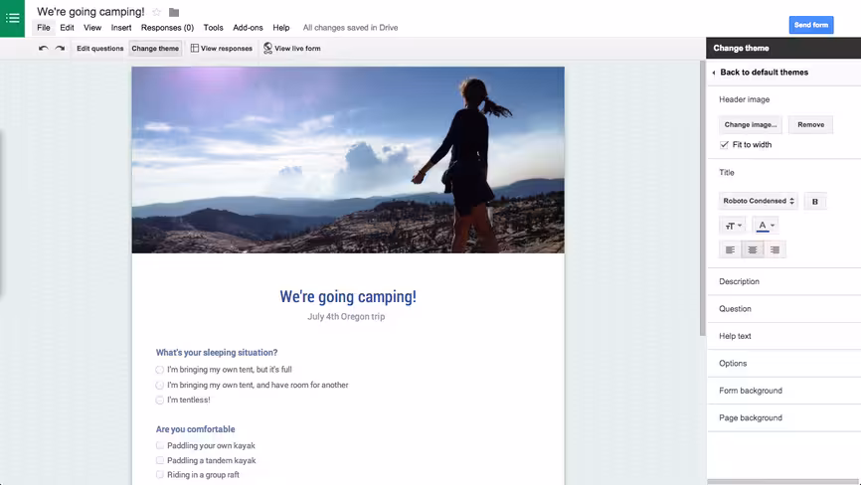Screen dimensions: 861x485
Task: Expand the Options theme section
Action: click(x=783, y=363)
